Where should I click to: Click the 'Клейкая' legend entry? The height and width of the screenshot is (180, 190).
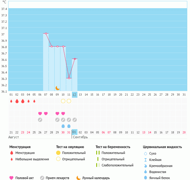pos(155,160)
